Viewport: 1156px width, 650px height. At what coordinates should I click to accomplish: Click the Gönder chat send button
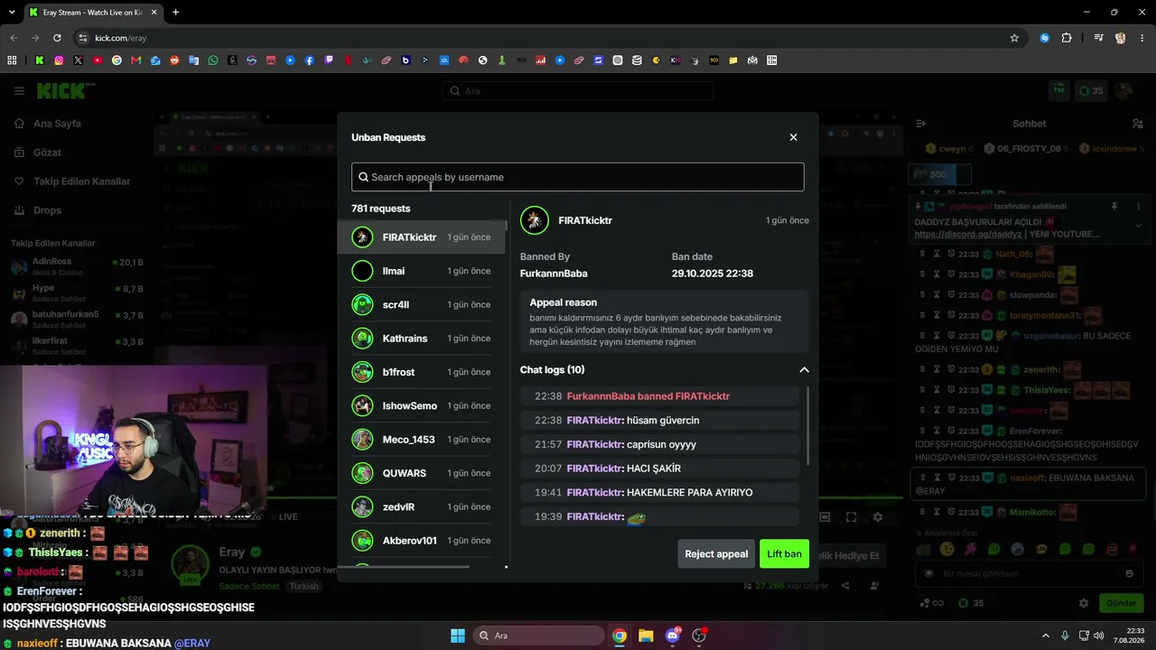pos(1122,603)
